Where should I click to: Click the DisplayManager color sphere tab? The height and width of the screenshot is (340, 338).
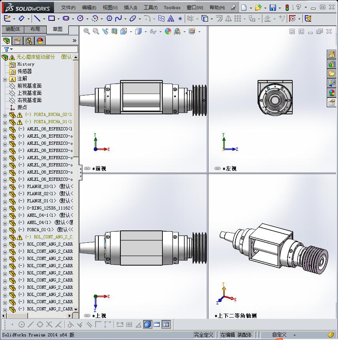coord(40,41)
